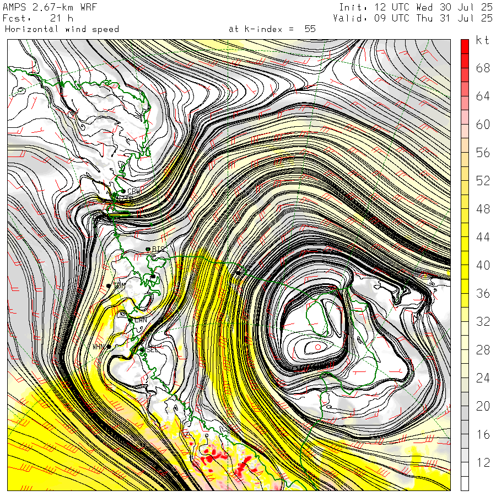
Task: Click the black station dot next to NHN
Action: point(109,347)
